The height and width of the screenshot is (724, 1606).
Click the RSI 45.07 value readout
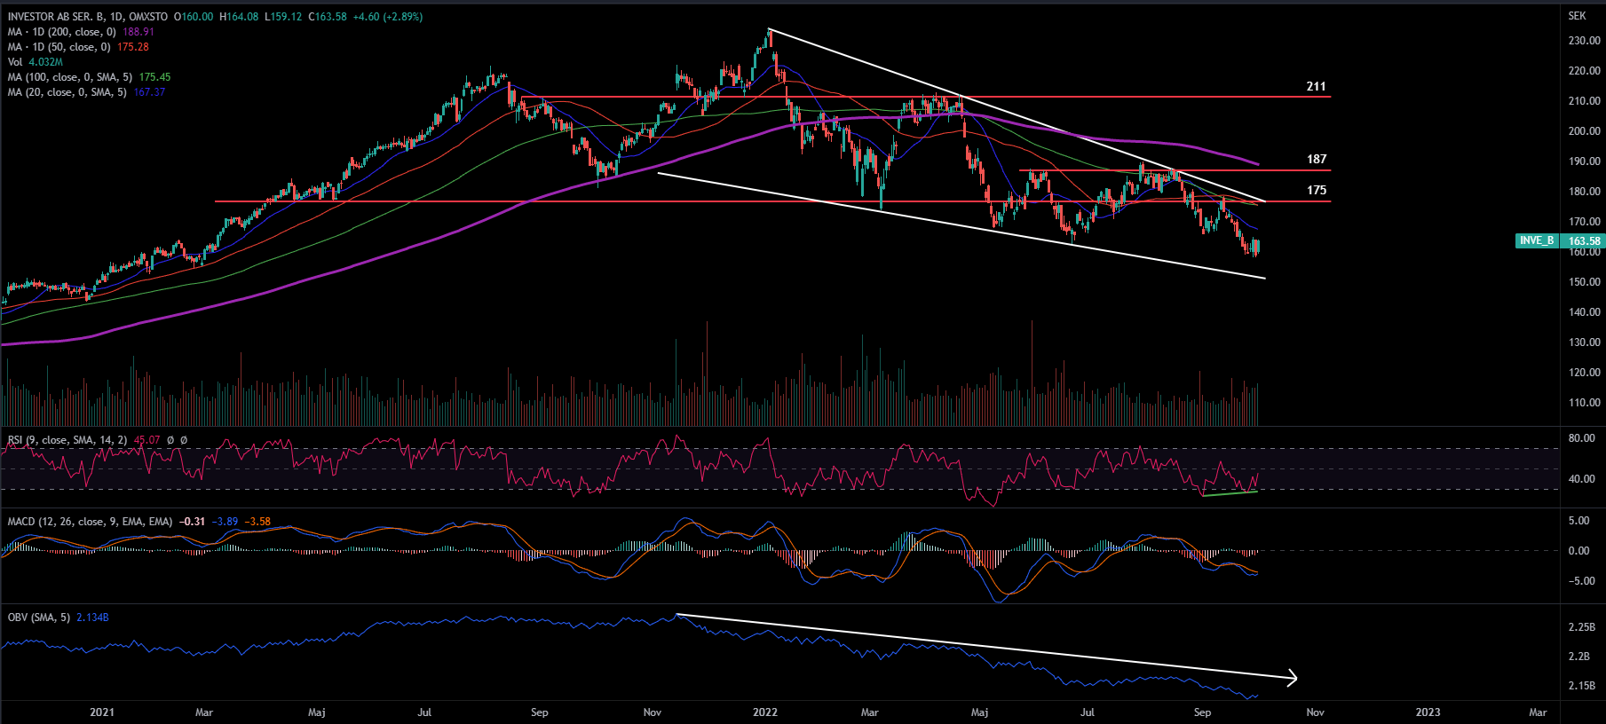click(146, 440)
